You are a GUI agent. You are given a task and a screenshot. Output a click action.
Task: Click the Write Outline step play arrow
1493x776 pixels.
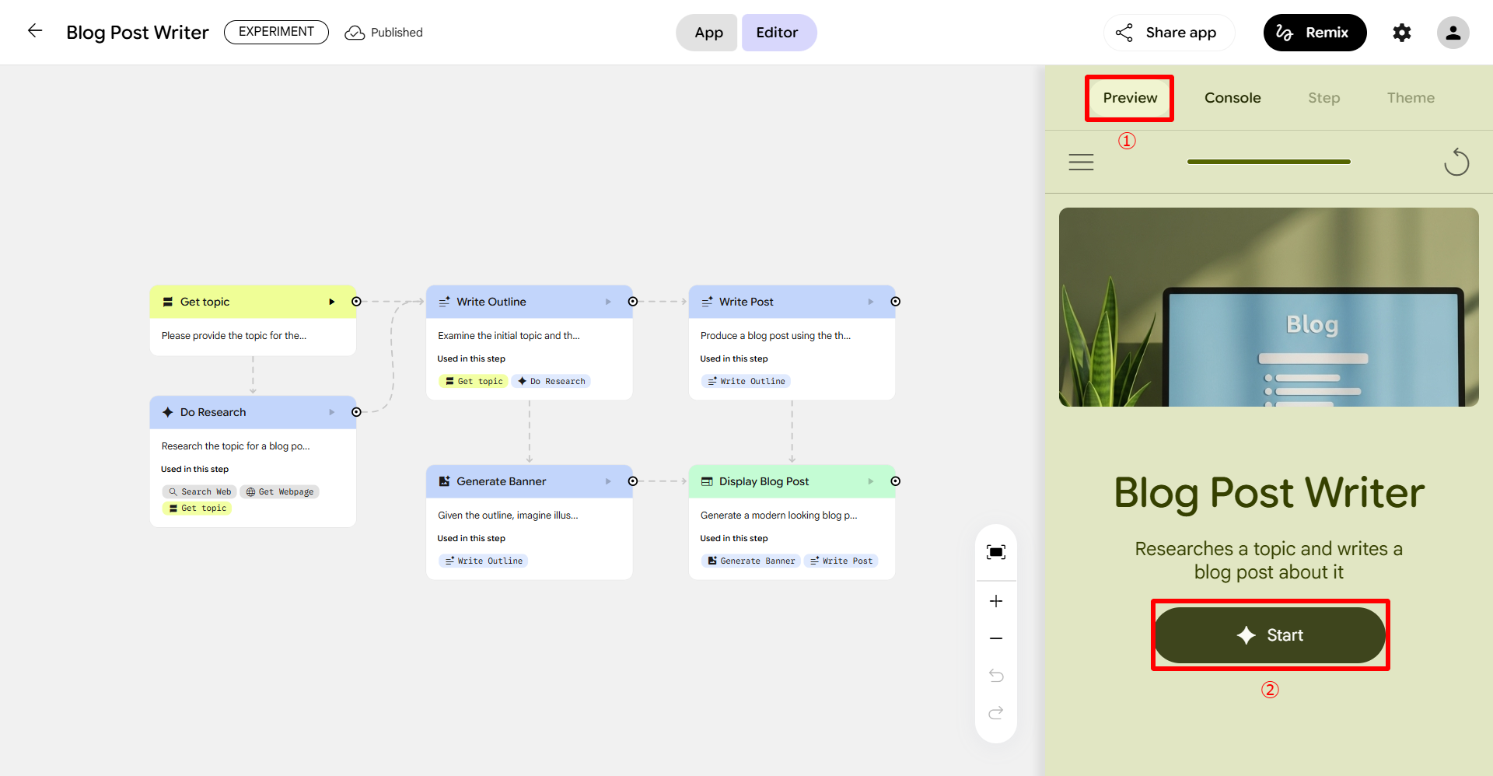pyautogui.click(x=608, y=302)
